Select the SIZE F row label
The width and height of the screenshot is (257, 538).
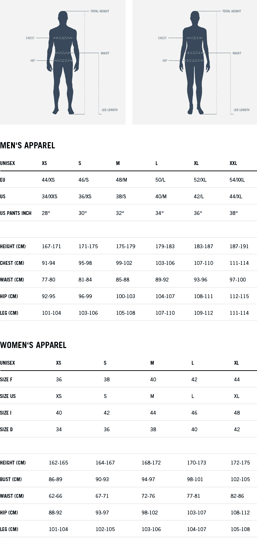(x=6, y=380)
